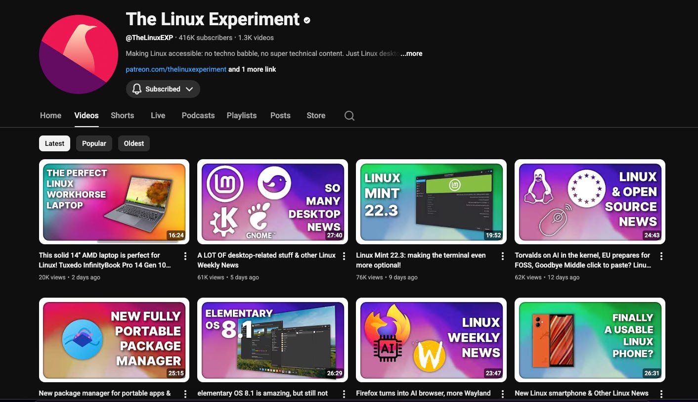
Task: Click '62K views • 12 days ago' text
Action: 547,277
